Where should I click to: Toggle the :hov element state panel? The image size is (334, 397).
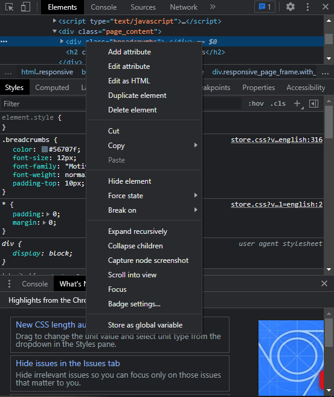(x=256, y=103)
